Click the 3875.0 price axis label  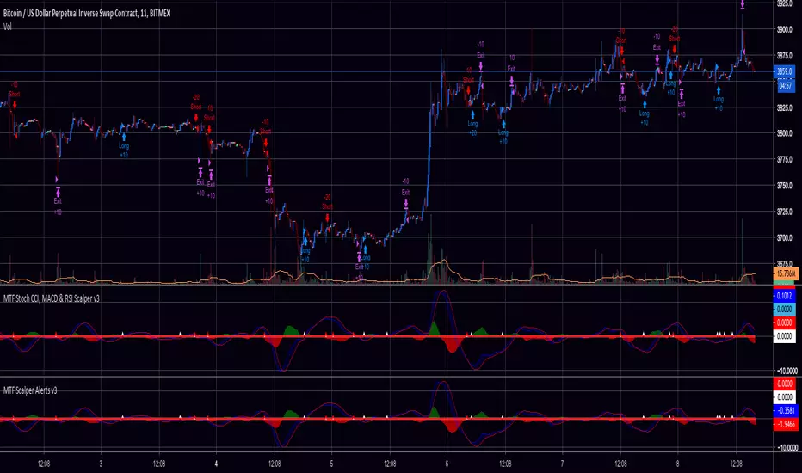784,56
